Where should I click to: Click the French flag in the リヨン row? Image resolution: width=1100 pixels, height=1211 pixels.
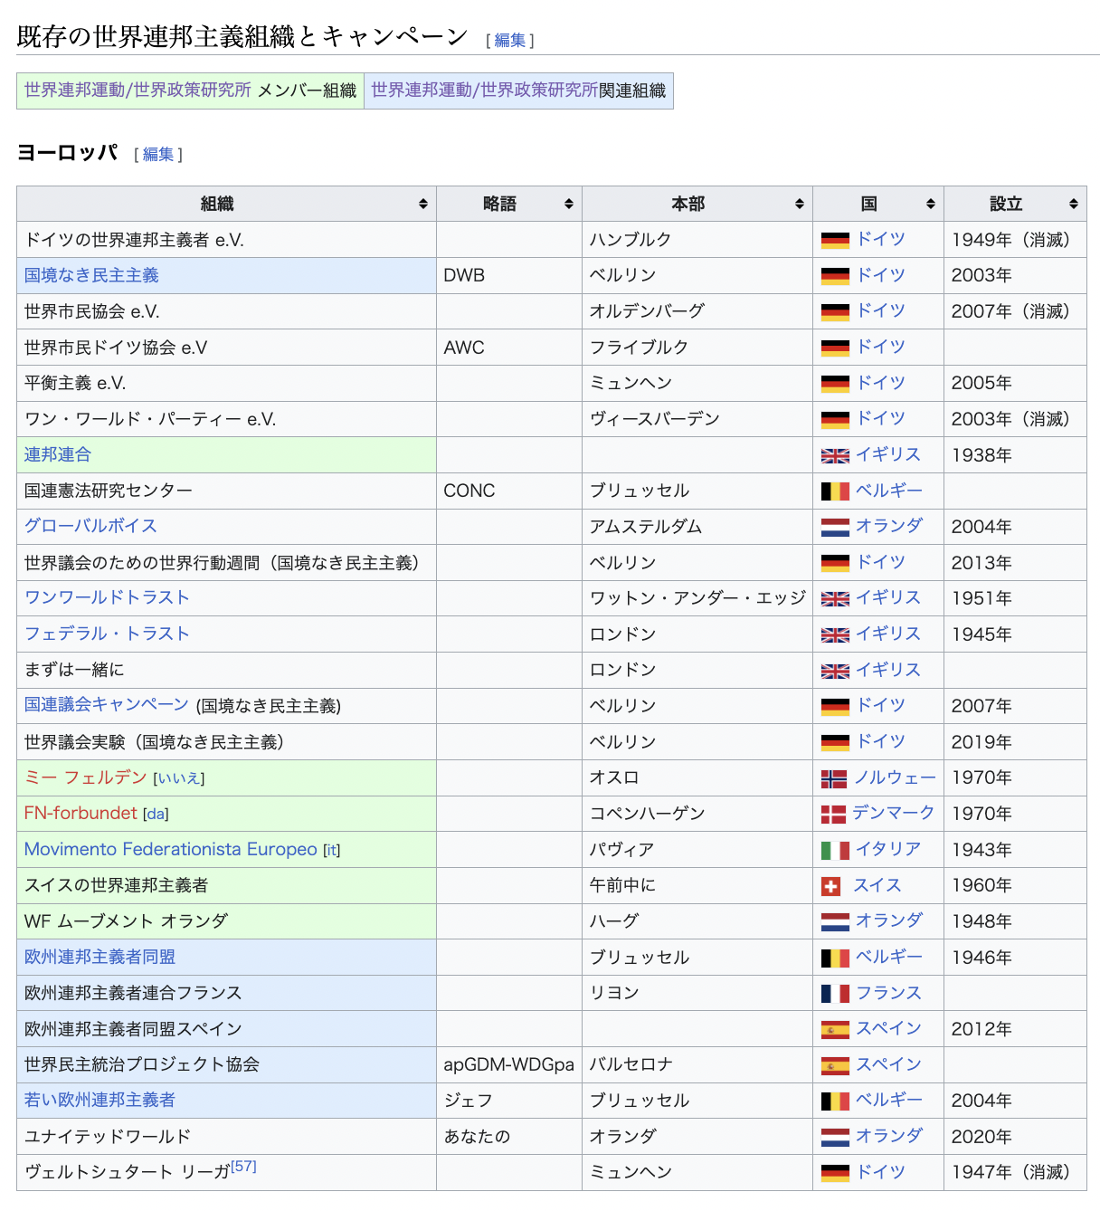coord(835,994)
